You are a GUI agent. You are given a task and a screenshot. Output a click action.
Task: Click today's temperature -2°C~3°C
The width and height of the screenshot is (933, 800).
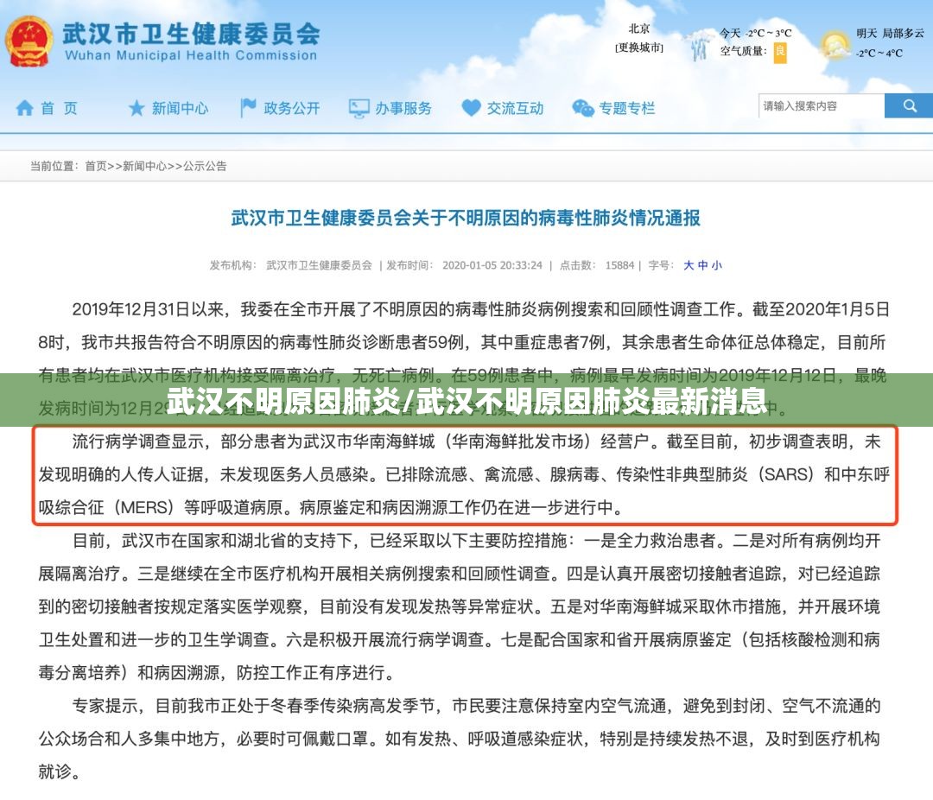click(x=768, y=34)
